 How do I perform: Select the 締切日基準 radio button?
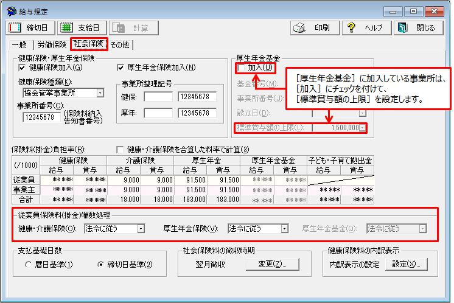pos(101,265)
